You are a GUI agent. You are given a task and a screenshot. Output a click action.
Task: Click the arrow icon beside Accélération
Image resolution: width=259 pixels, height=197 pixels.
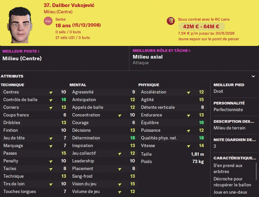(188, 92)
